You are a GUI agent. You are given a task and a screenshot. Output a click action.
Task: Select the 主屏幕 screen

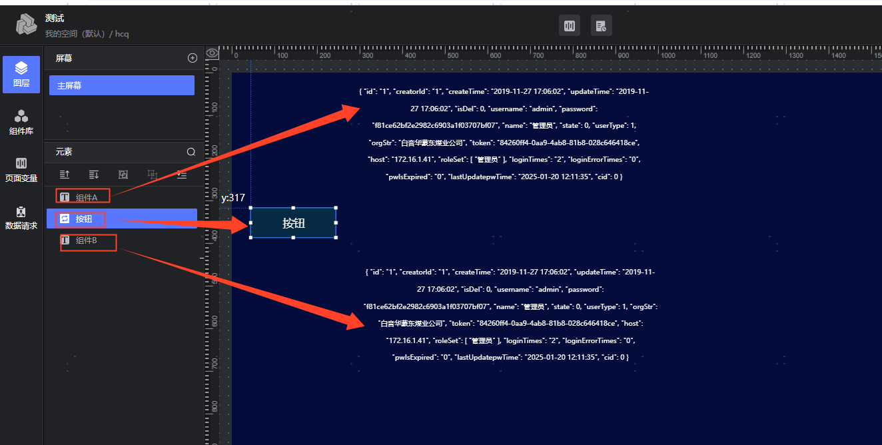click(122, 85)
